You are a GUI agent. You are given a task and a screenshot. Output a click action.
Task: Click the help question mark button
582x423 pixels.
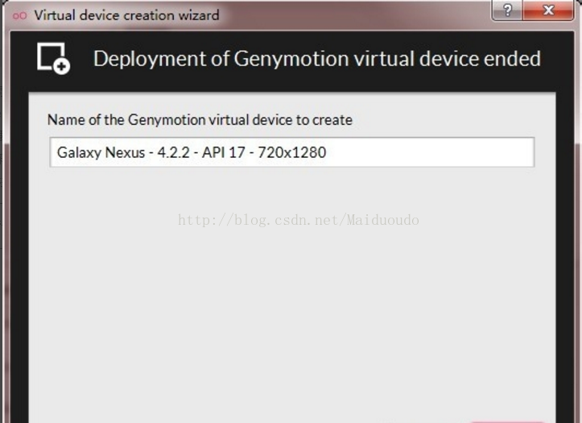(507, 10)
